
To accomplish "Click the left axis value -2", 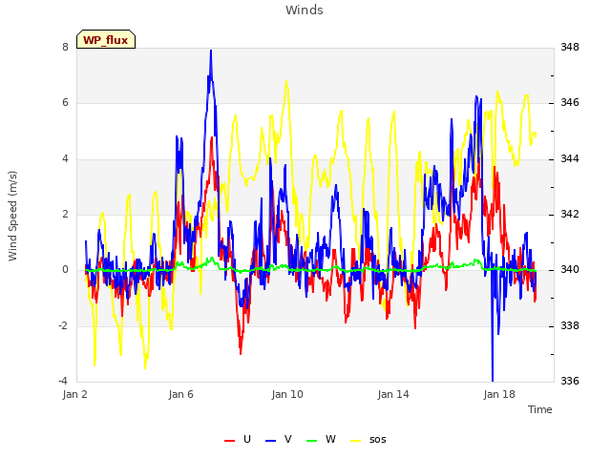I will 63,325.
